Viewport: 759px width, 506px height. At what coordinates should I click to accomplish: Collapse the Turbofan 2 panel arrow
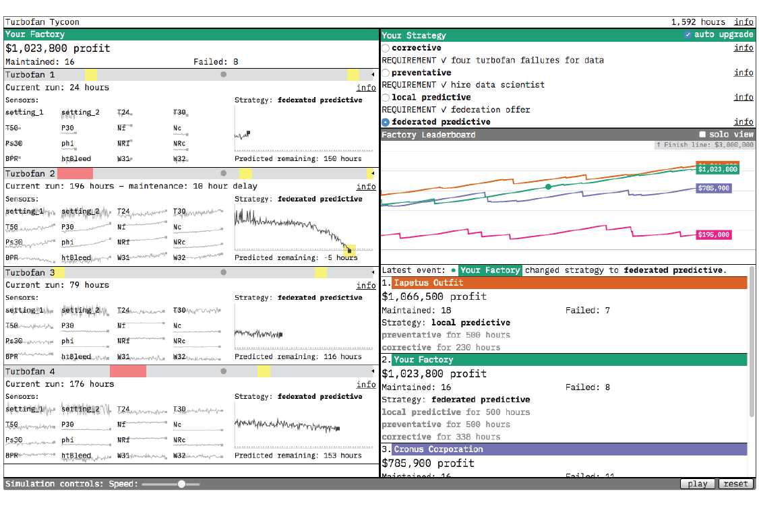(x=371, y=173)
